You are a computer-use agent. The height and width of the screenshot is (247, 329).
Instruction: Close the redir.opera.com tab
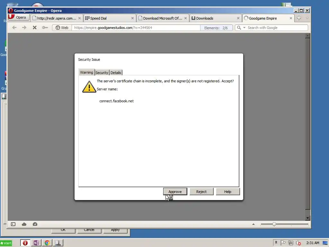80,18
